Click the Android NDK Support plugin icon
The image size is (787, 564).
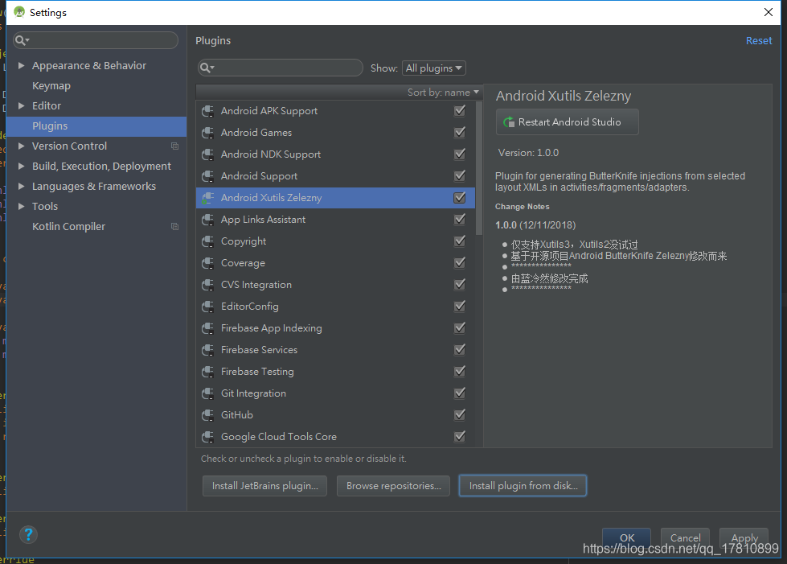[x=207, y=154]
